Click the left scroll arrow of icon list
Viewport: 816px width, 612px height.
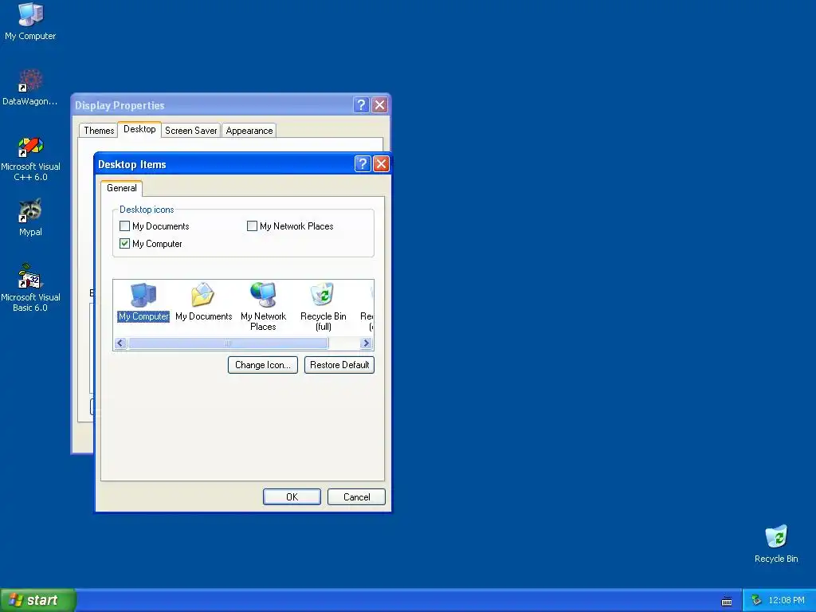[120, 343]
